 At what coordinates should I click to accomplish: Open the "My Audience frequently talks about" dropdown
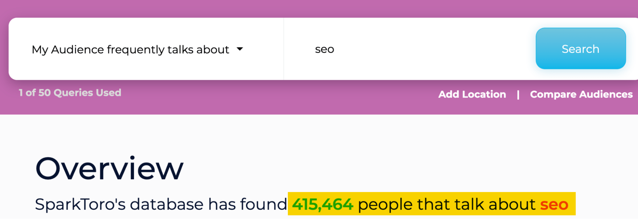[x=130, y=49]
